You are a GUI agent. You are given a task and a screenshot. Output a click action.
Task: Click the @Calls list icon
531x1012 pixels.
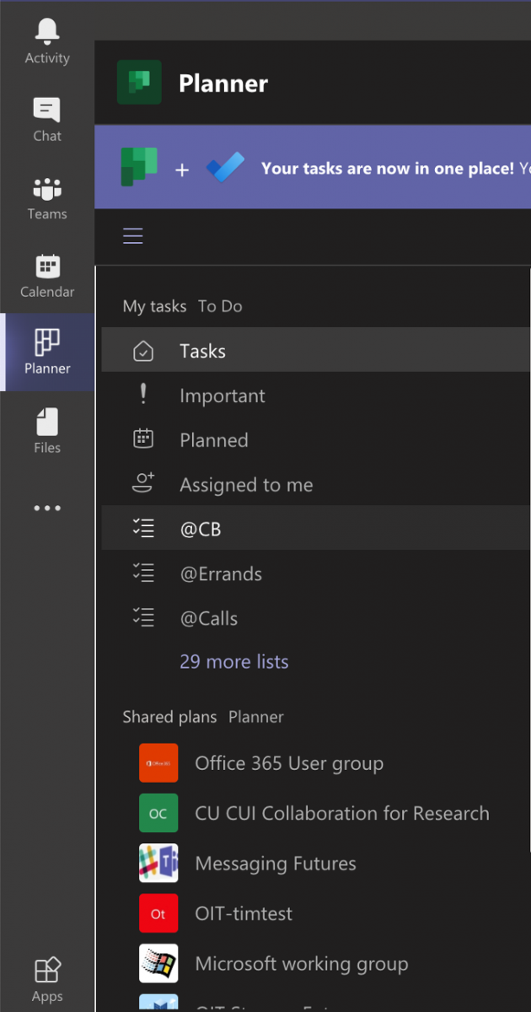(x=143, y=618)
